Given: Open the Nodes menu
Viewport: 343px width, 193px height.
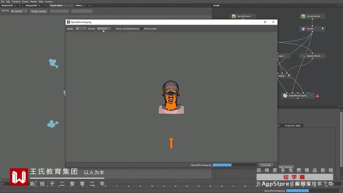Looking at the screenshot, I should click(x=33, y=2).
